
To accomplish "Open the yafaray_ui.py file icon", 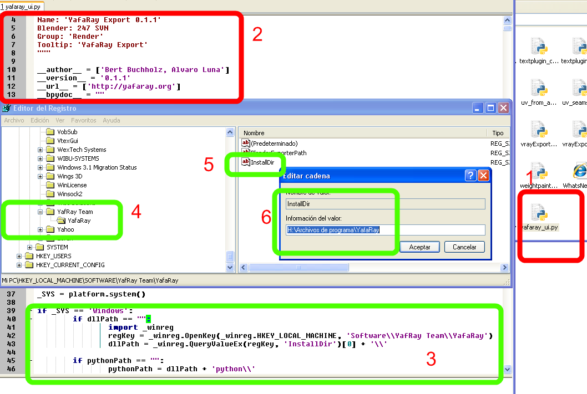I will click(x=539, y=213).
